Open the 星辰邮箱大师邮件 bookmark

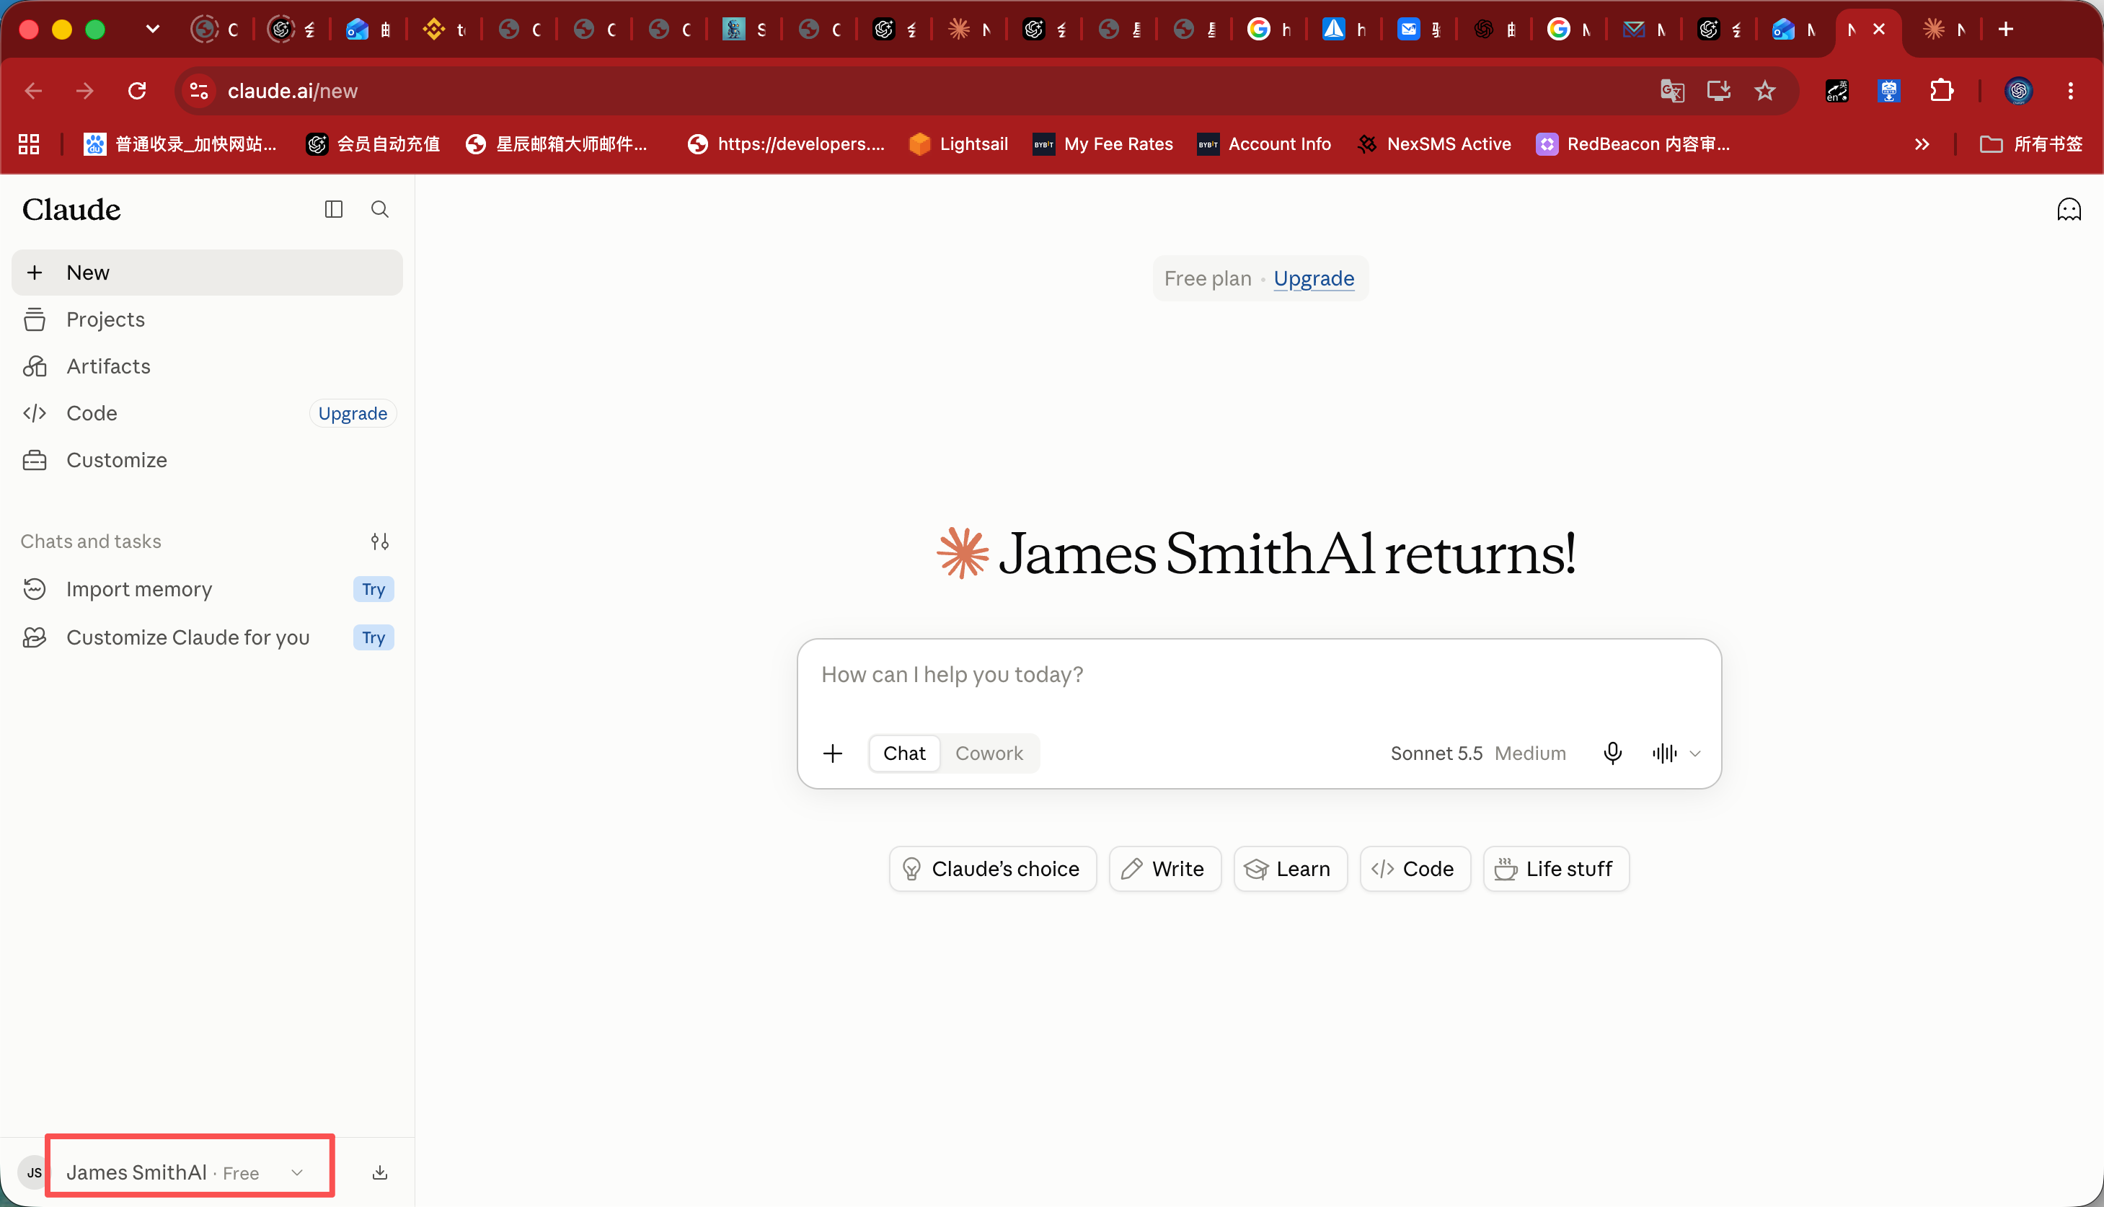pos(556,144)
